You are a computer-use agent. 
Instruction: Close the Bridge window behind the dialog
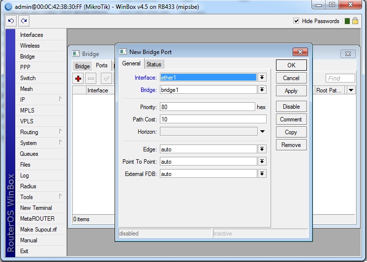coord(348,54)
